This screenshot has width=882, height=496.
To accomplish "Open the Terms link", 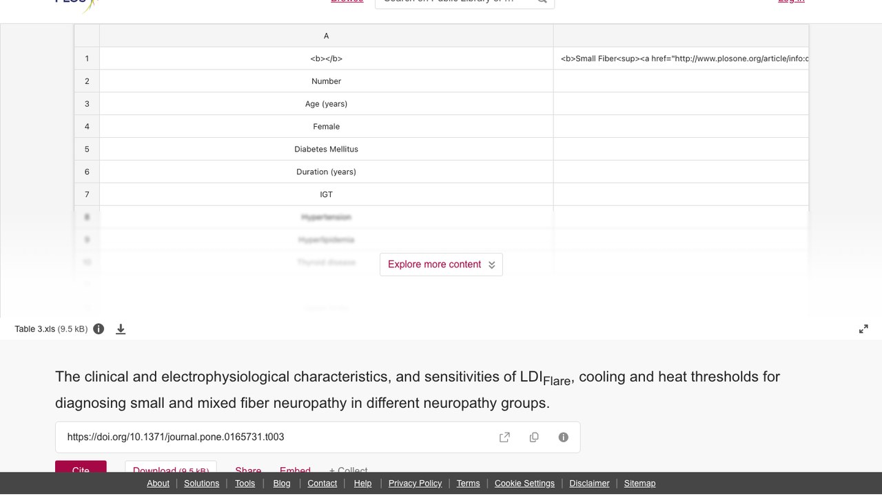I will click(x=468, y=484).
